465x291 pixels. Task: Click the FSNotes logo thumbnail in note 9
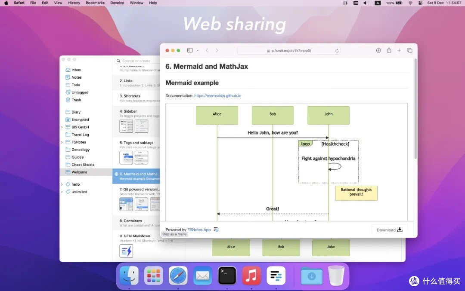126,251
